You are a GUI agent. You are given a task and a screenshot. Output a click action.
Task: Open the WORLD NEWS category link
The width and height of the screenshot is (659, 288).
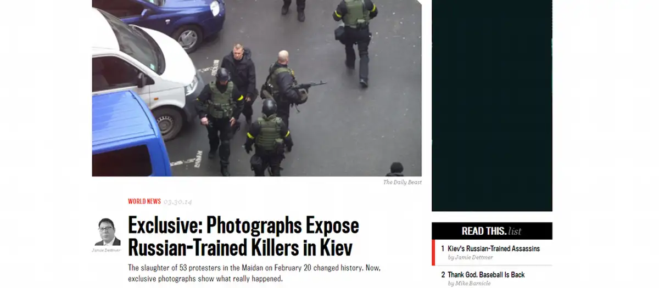point(144,201)
